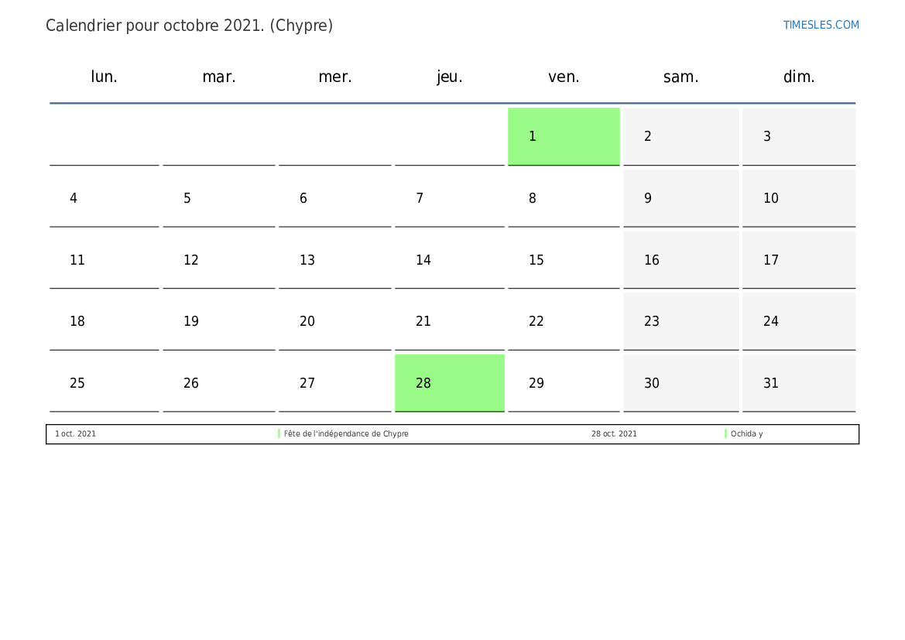Click Saturday October 23 cell
The width and height of the screenshot is (905, 640).
[x=680, y=321]
